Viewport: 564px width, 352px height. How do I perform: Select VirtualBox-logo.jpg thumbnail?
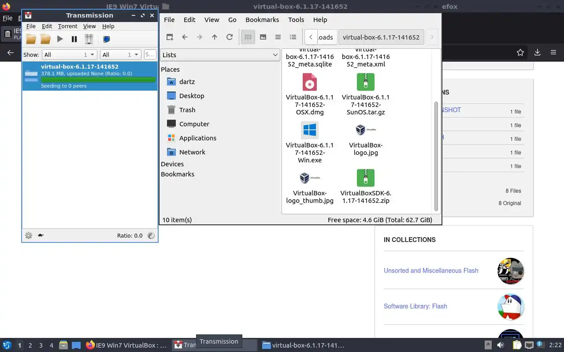(366, 139)
